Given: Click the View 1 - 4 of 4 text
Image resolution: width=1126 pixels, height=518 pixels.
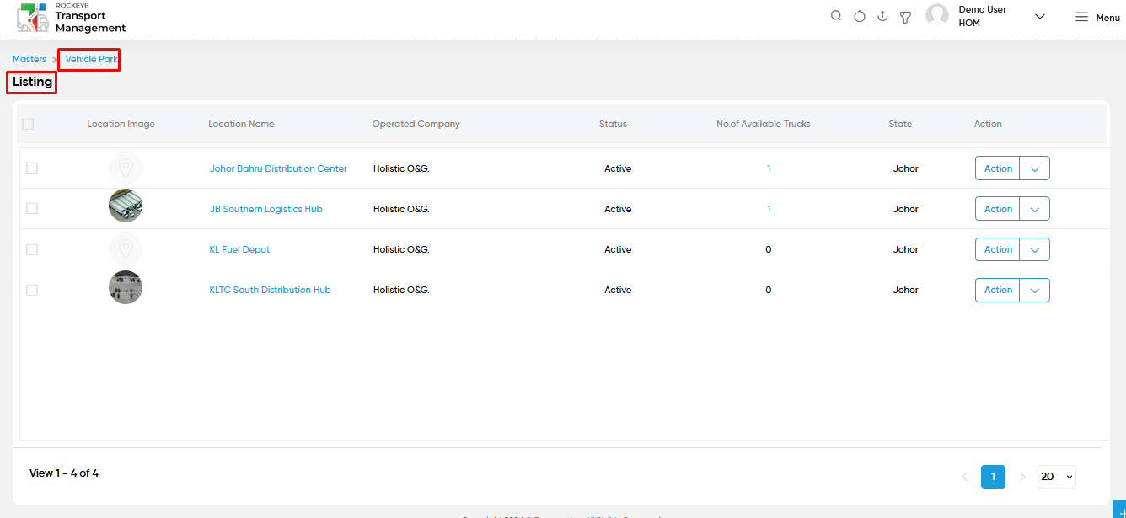Looking at the screenshot, I should [x=64, y=473].
